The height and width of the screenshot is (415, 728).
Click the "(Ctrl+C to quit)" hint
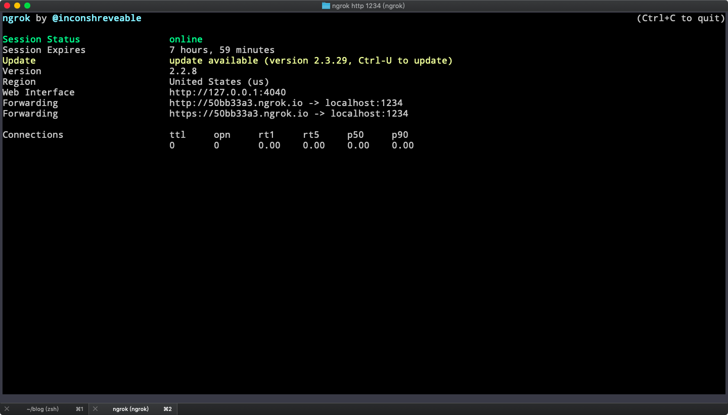pos(680,18)
